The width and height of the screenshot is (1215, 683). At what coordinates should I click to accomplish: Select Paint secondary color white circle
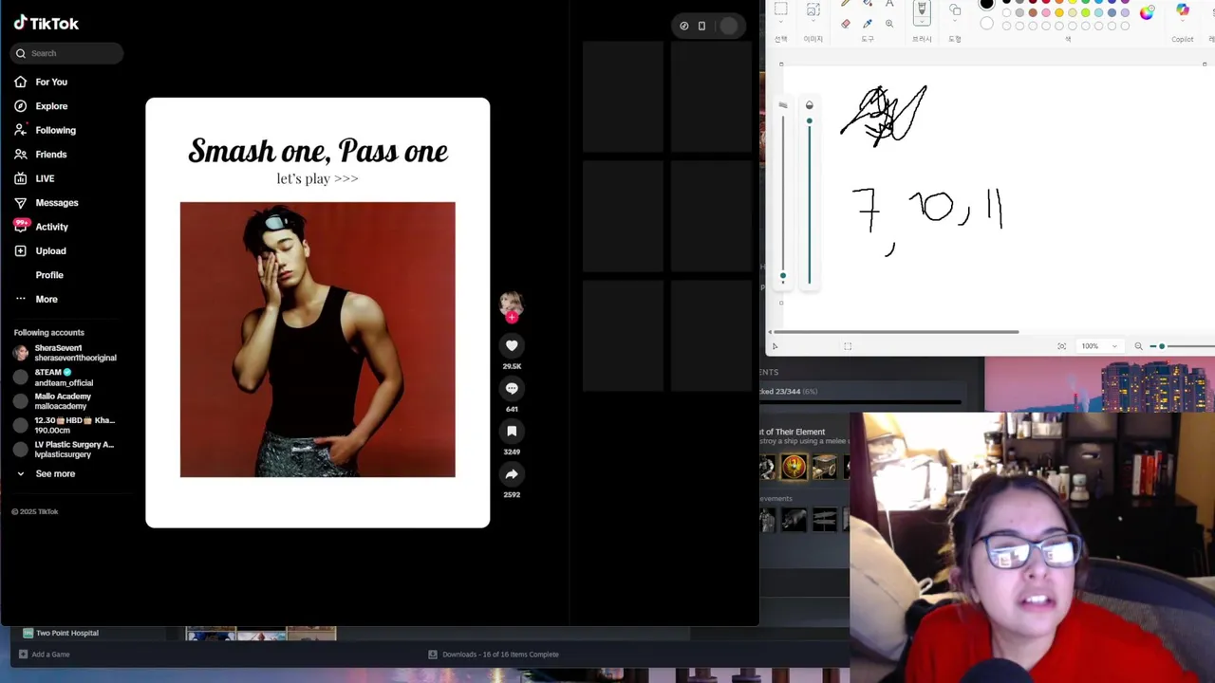(987, 24)
